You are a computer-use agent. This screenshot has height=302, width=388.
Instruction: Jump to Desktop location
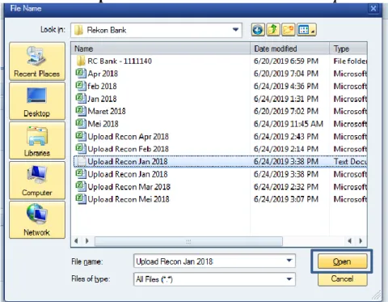click(x=37, y=101)
